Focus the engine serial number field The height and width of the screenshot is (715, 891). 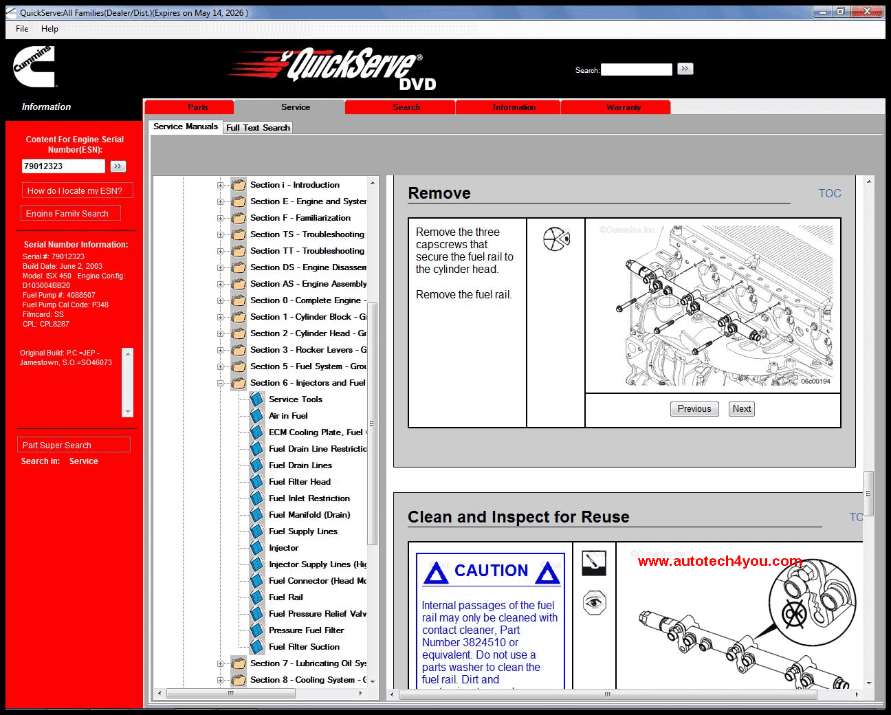point(63,166)
